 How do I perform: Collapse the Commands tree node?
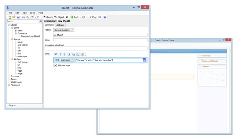16,33
